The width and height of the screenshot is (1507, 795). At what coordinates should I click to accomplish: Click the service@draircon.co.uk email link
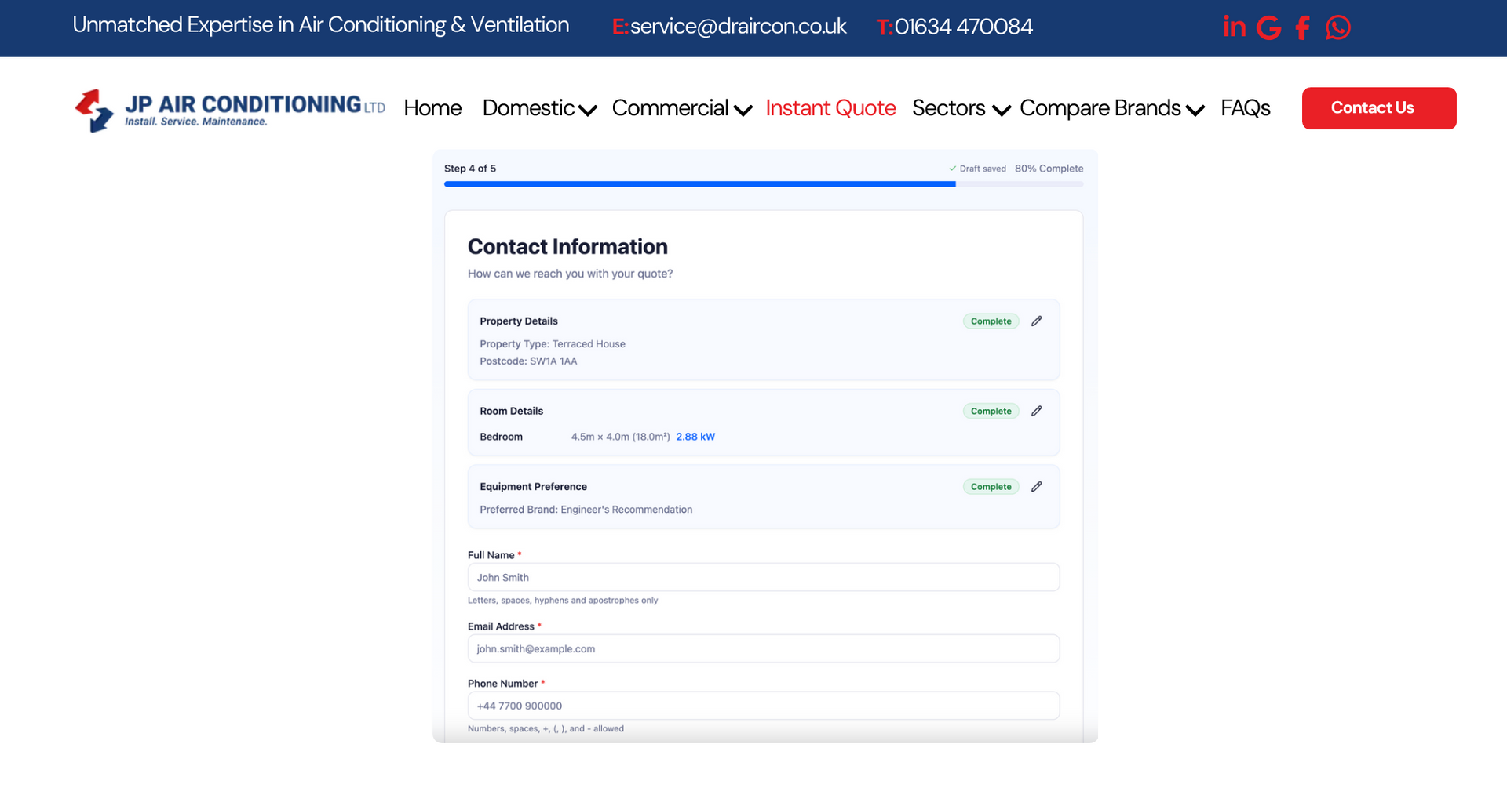pos(738,27)
